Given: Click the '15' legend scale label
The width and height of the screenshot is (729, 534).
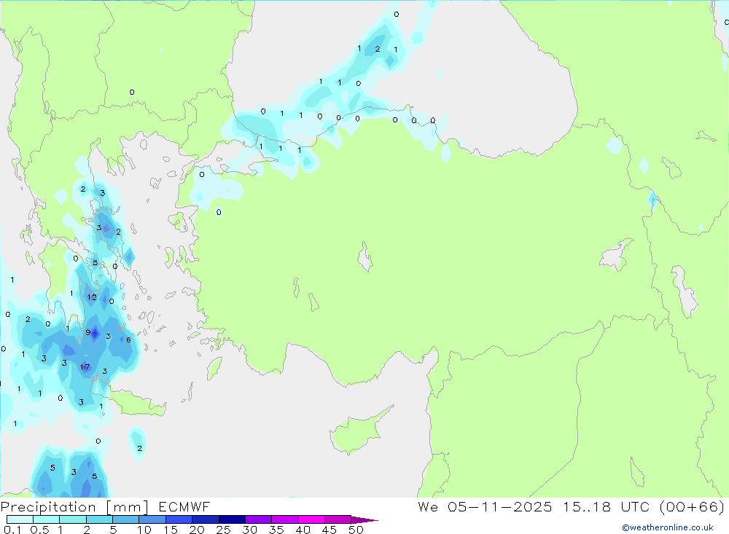Looking at the screenshot, I should click(x=171, y=530).
